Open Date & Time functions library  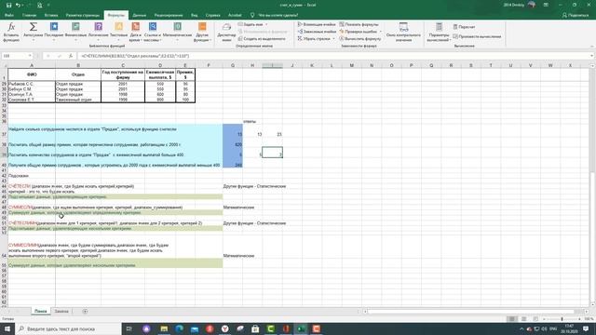[x=135, y=32]
